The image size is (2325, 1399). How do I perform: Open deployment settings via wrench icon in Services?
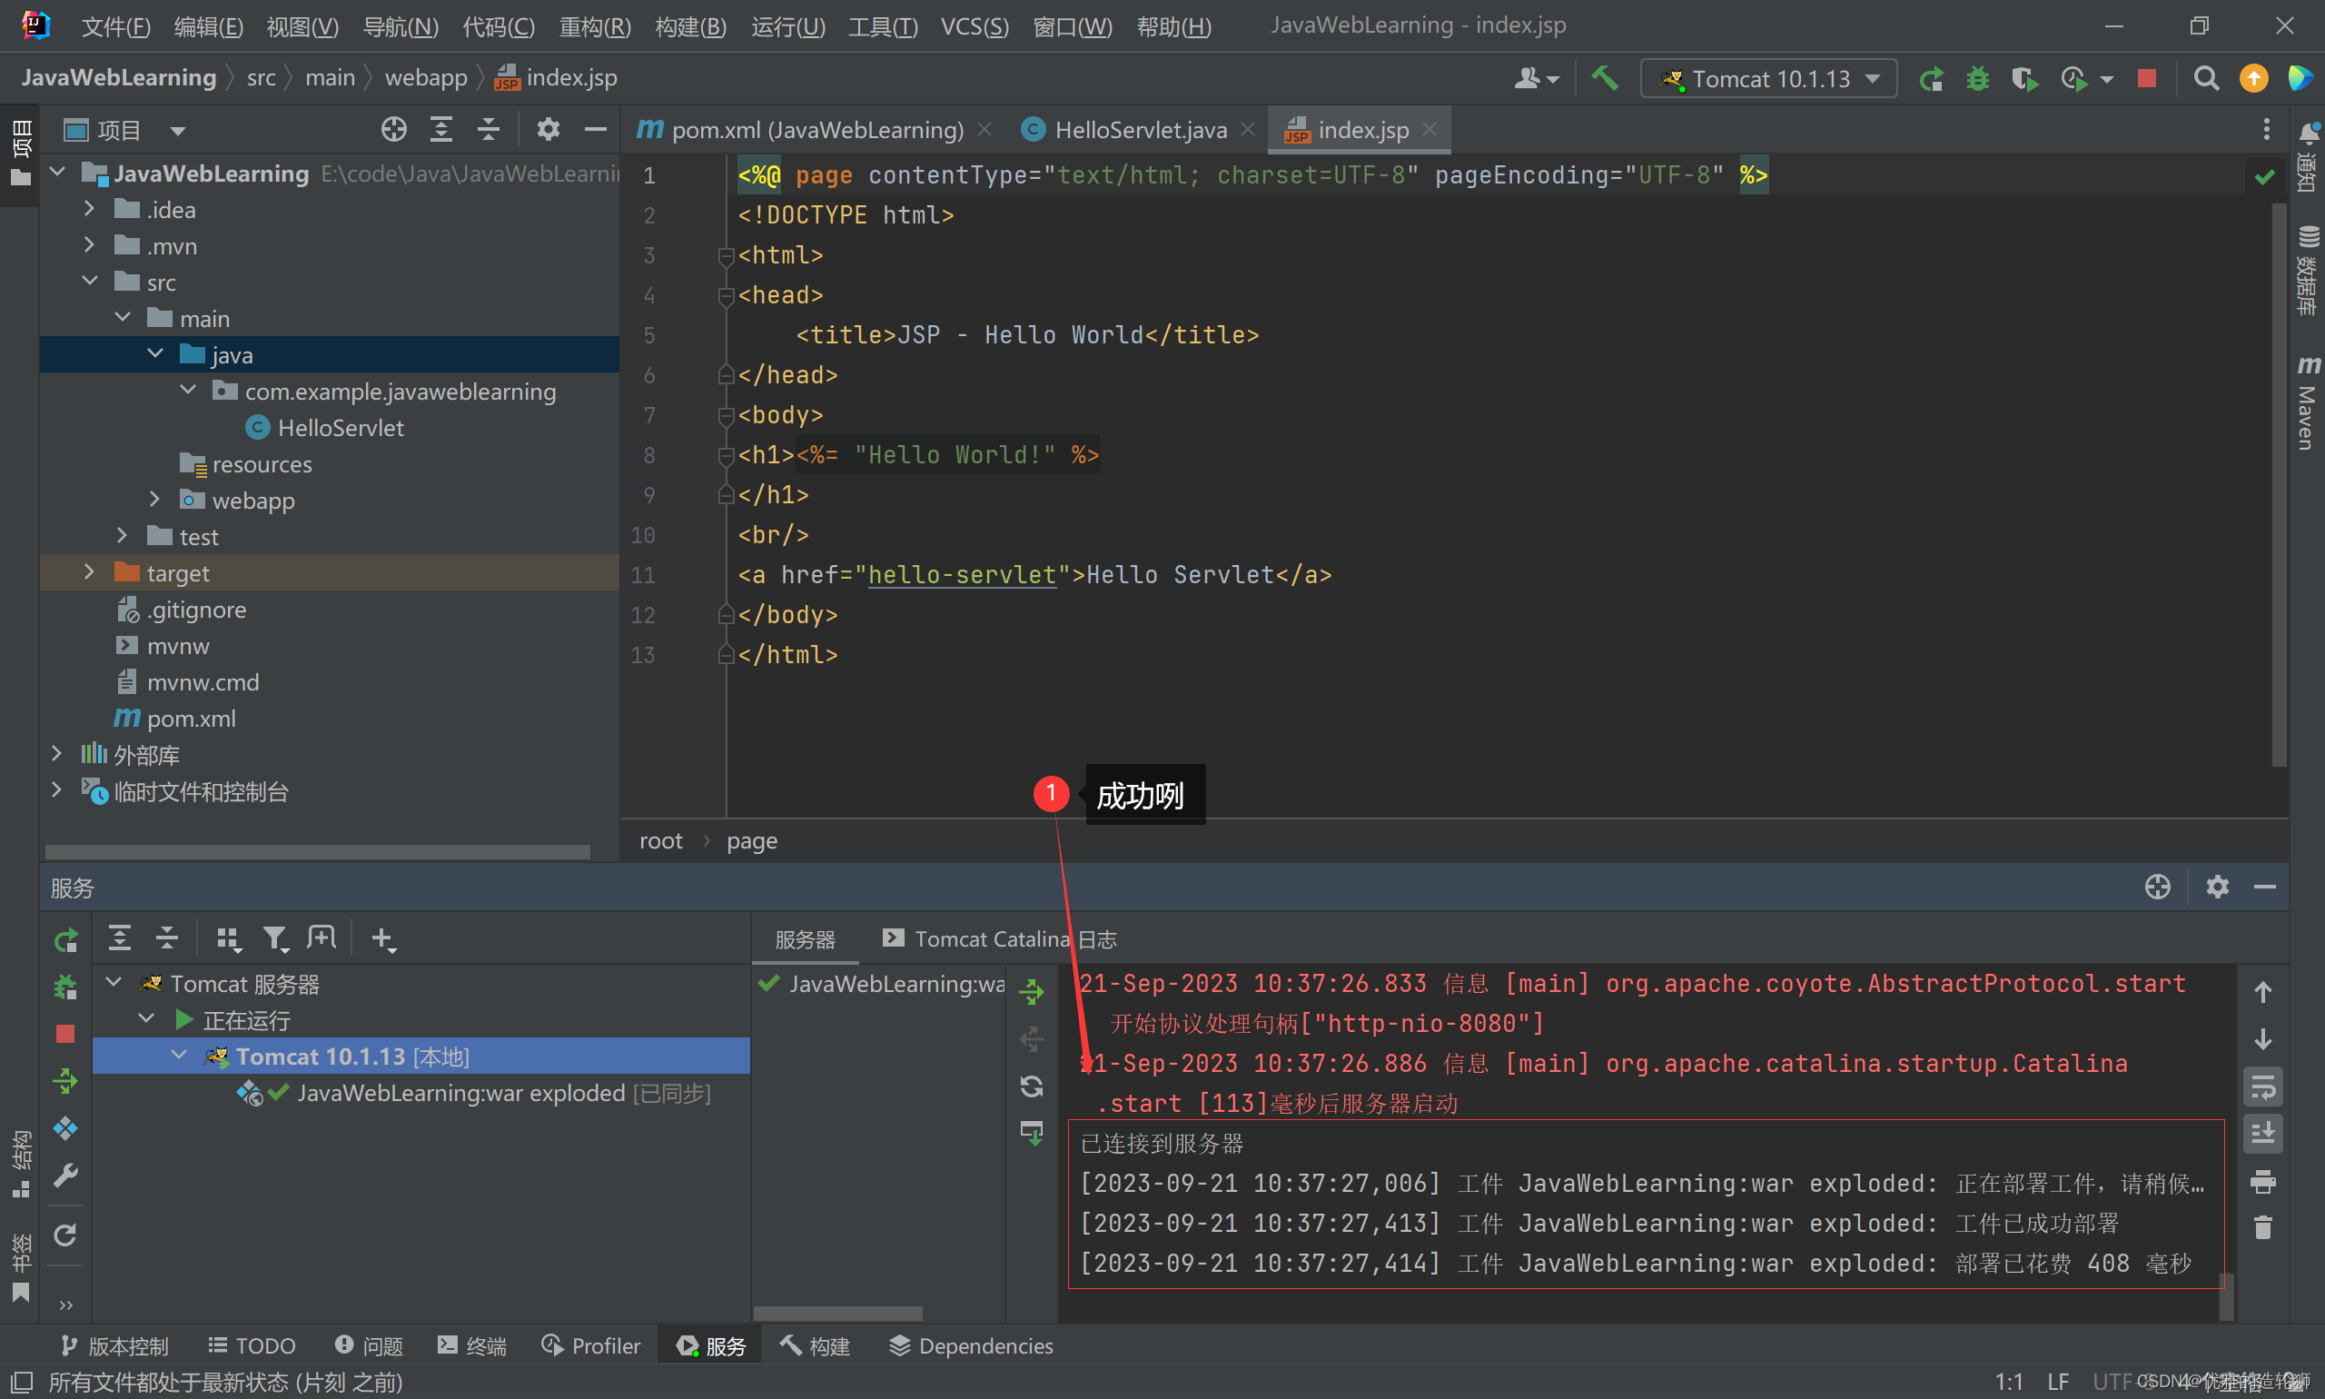tap(66, 1174)
